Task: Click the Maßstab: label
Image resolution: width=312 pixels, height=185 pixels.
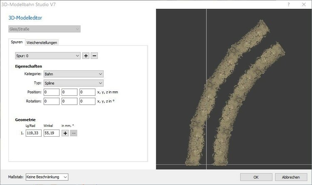Action: tap(16, 177)
